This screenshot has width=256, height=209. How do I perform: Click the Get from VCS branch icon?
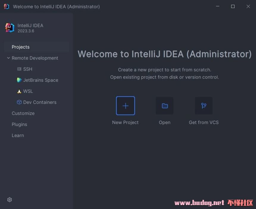tap(204, 106)
